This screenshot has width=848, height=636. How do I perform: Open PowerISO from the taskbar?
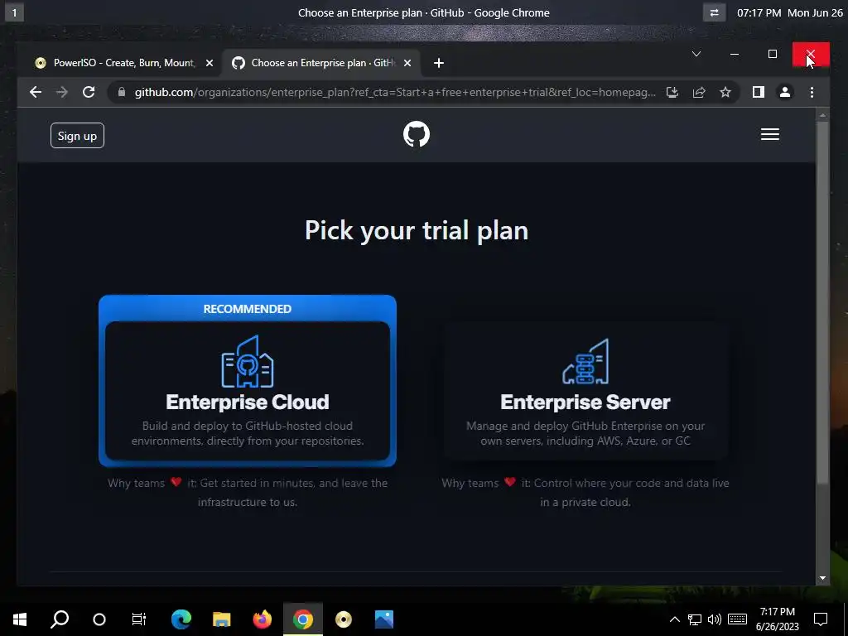pos(344,619)
